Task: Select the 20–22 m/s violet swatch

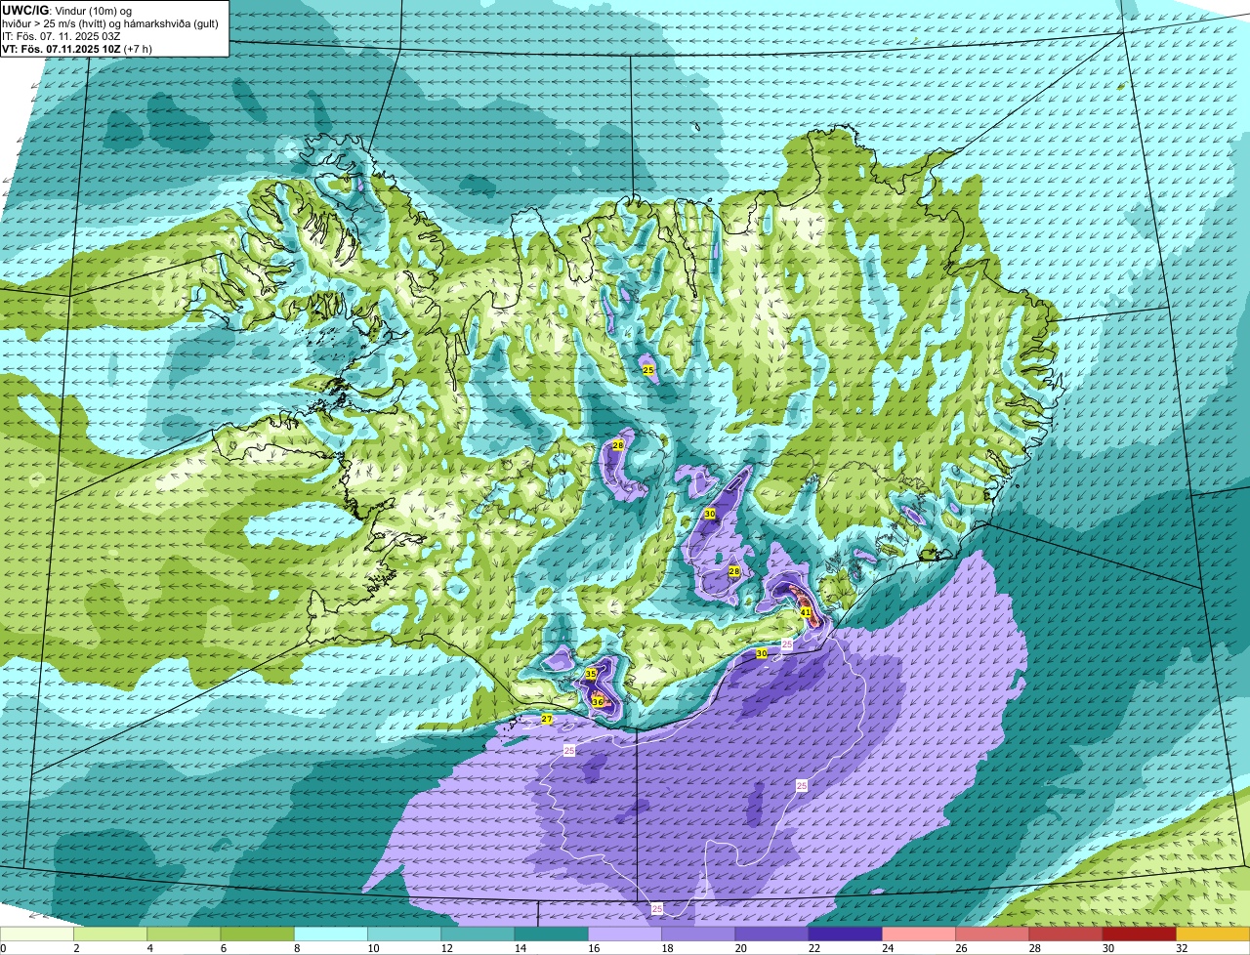Action: [x=772, y=934]
